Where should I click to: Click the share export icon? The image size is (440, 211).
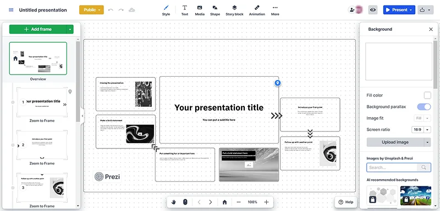pyautogui.click(x=422, y=10)
